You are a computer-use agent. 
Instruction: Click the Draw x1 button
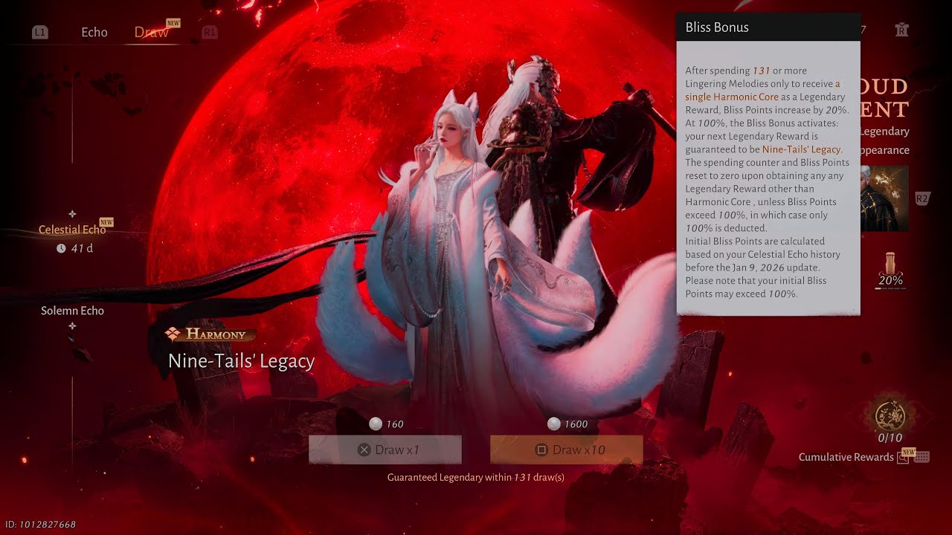(385, 450)
